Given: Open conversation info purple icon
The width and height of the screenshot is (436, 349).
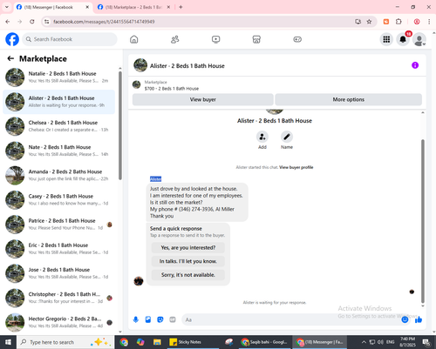Looking at the screenshot, I should coord(415,65).
